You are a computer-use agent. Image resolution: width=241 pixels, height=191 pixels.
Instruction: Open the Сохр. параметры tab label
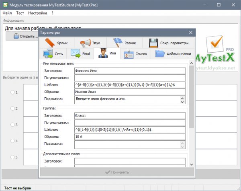pyautogui.click(x=174, y=43)
